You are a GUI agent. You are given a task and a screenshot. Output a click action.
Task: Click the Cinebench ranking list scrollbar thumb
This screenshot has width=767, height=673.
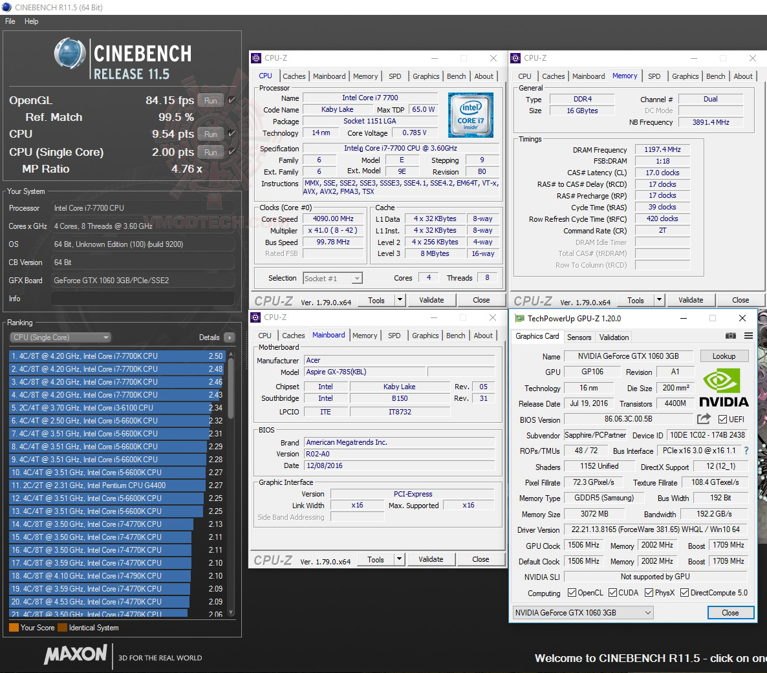click(231, 387)
